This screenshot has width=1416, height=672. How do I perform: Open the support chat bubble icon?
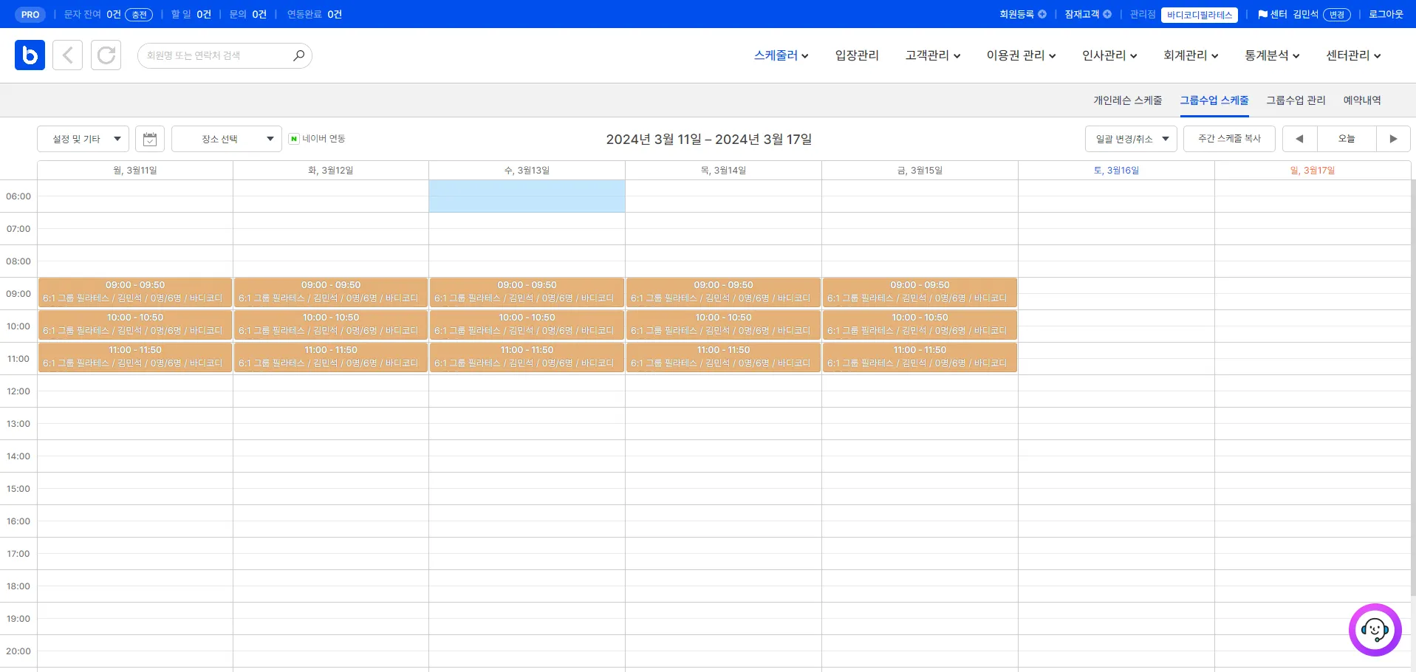coord(1375,630)
